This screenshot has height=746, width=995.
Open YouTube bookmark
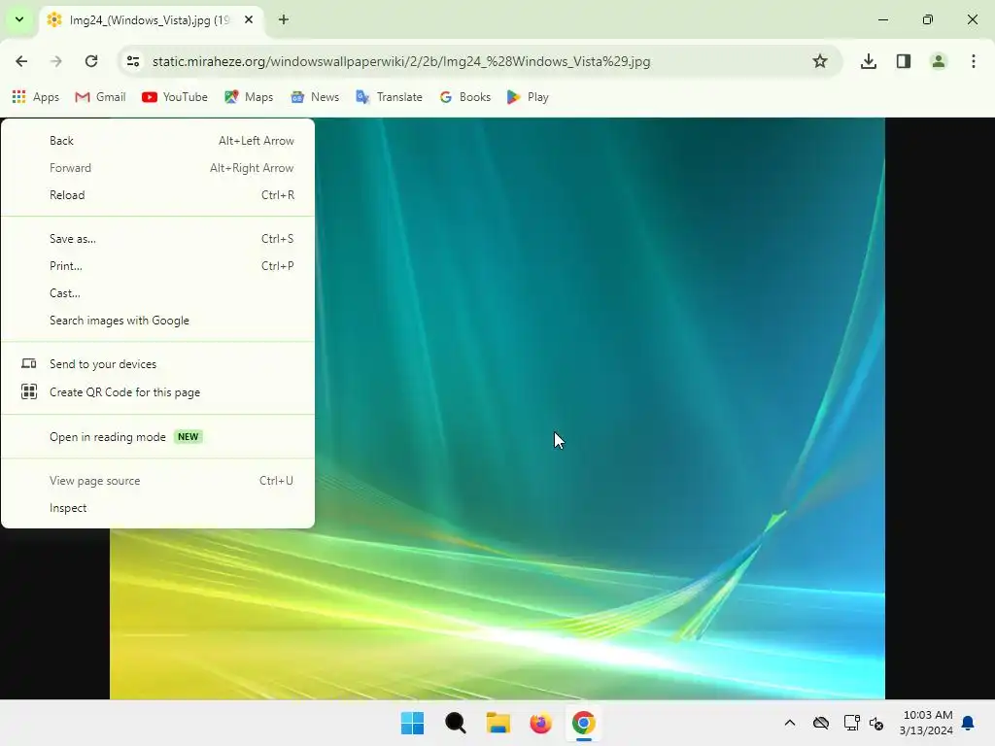(175, 97)
